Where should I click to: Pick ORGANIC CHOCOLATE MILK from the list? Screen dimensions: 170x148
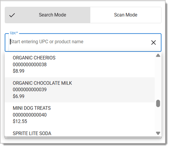click(80, 90)
